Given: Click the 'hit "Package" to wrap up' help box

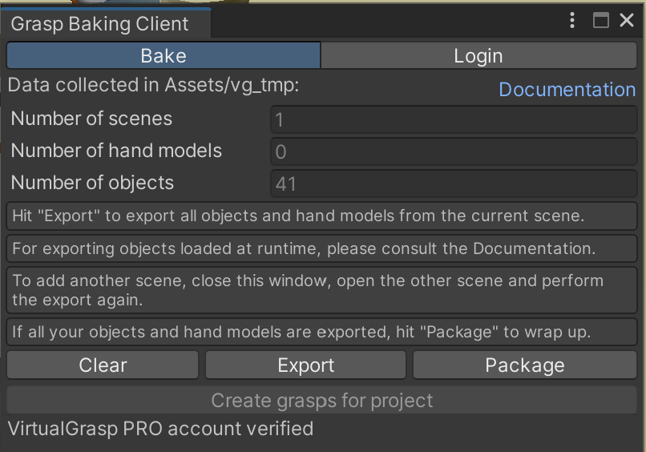Looking at the screenshot, I should (x=321, y=332).
